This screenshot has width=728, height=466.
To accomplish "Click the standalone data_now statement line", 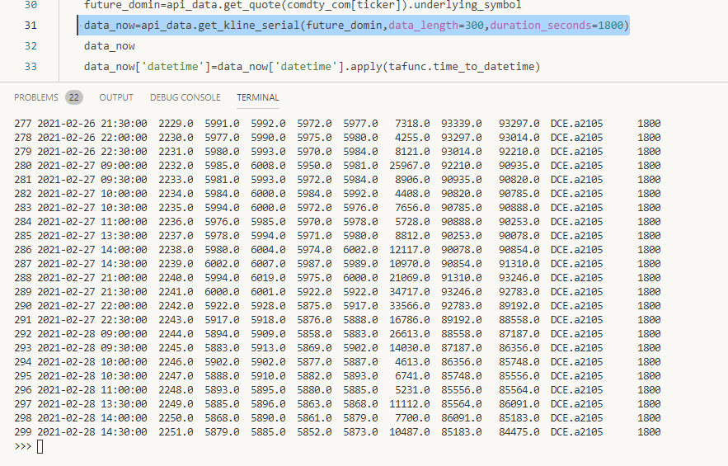I will point(109,46).
